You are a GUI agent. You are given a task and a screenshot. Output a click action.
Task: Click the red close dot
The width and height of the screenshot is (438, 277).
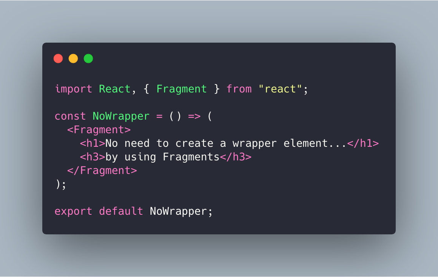click(x=58, y=58)
